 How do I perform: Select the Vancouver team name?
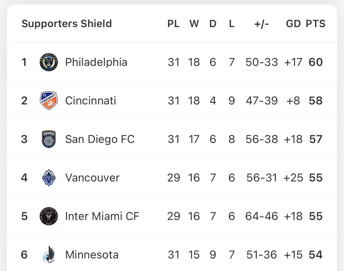[92, 178]
